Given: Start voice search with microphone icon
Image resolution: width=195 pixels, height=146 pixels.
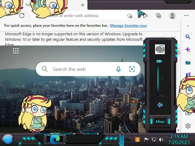Looking at the screenshot, I should coord(119,69).
